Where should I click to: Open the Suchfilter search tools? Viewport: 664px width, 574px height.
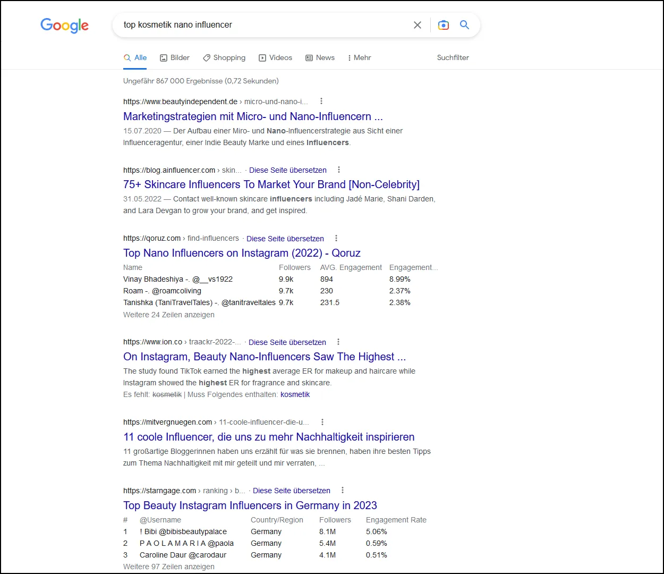pyautogui.click(x=453, y=58)
